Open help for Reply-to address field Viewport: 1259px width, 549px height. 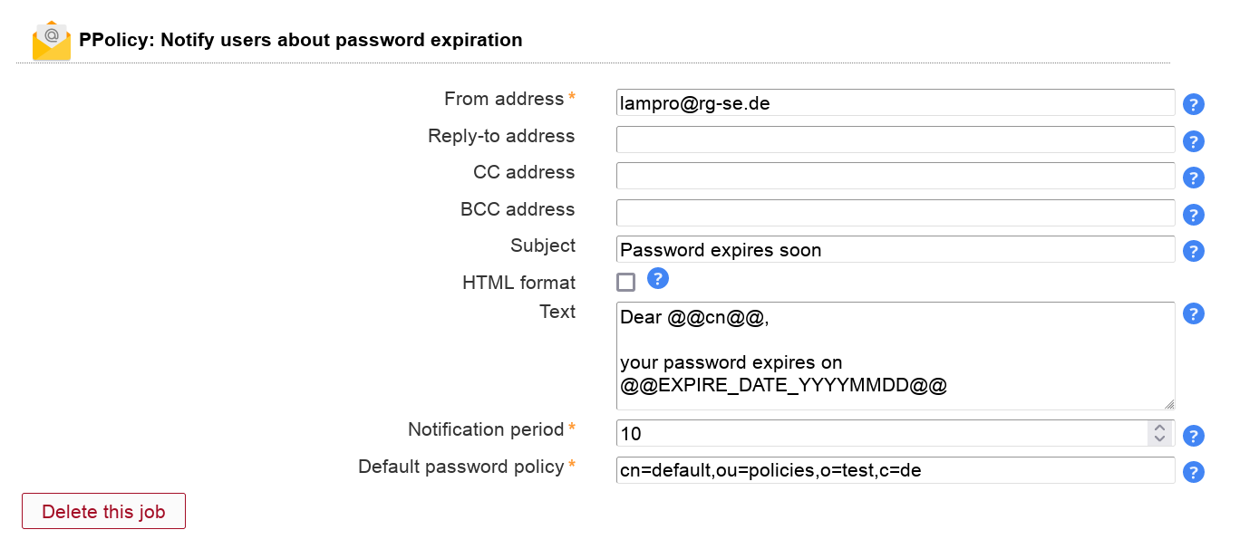[x=1194, y=141]
